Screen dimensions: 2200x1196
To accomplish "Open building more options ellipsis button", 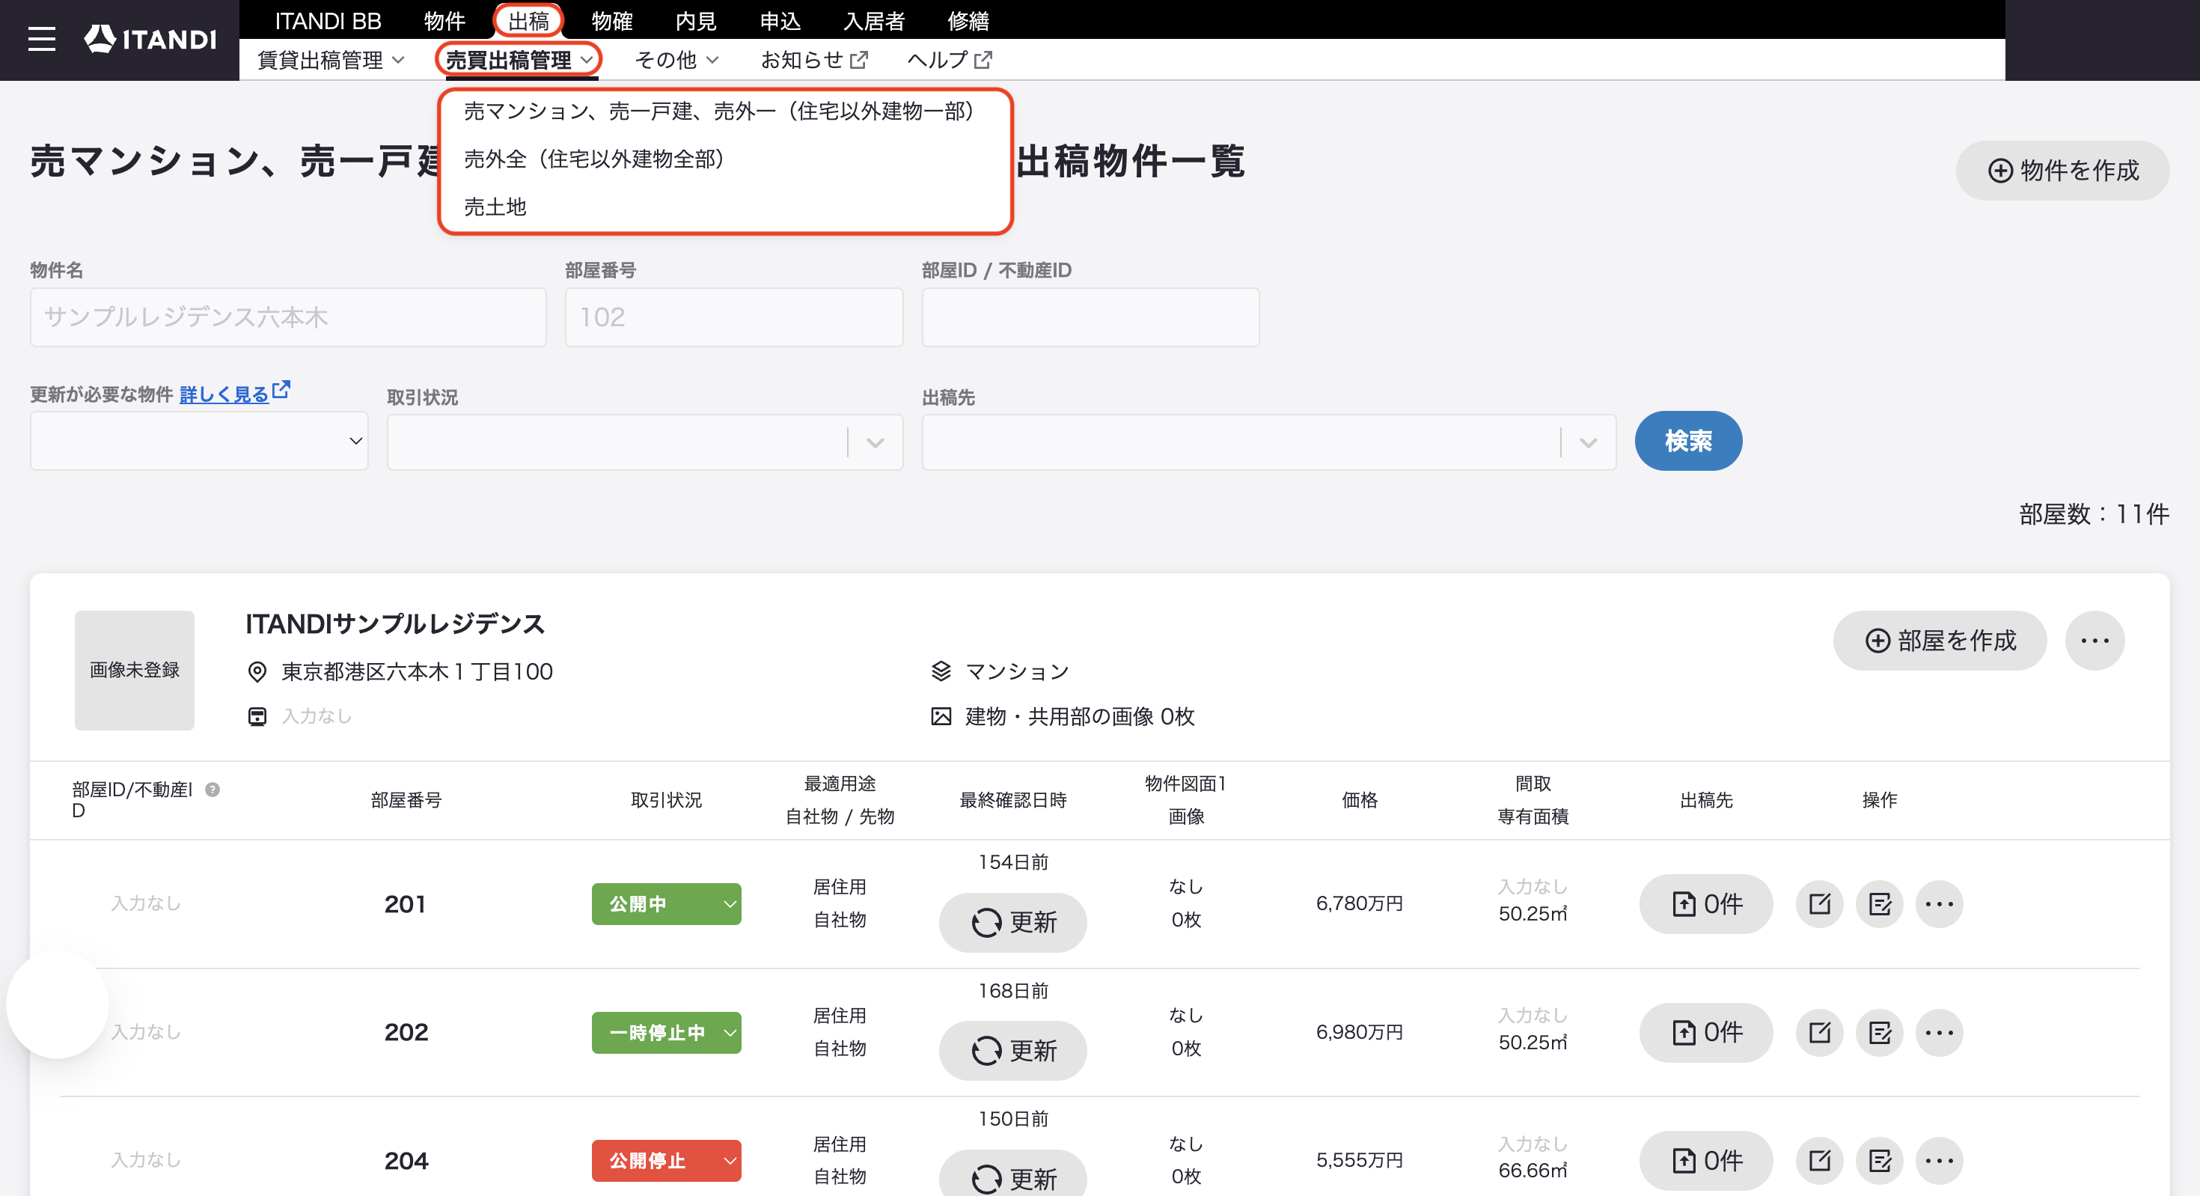I will pos(2094,641).
